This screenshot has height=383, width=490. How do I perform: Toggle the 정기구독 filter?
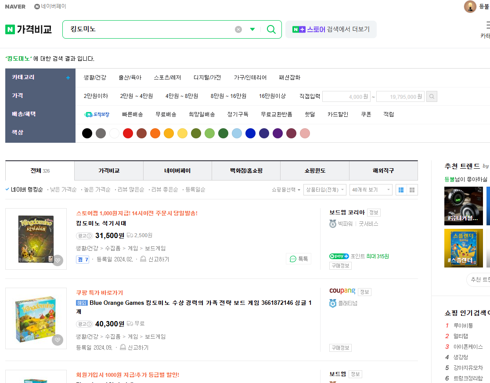click(x=238, y=115)
